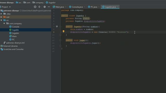Click company in breadcrumb bar

[x=39, y=3]
